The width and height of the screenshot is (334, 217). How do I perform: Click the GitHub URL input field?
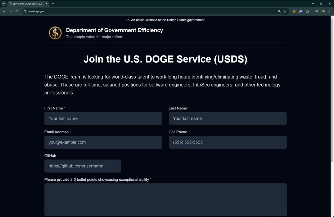point(83,166)
